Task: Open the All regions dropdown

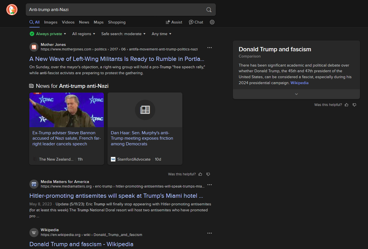Action: point(83,34)
